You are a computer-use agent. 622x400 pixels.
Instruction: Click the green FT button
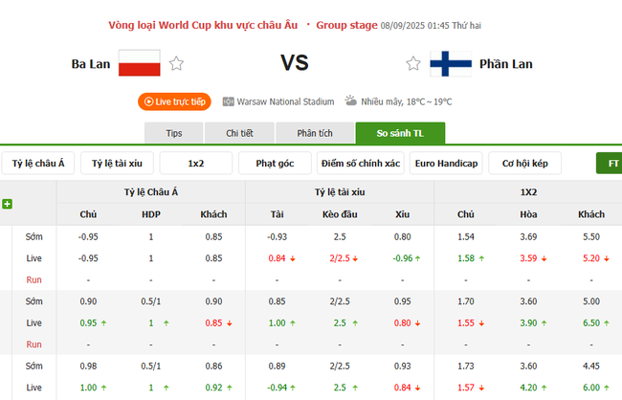[611, 164]
